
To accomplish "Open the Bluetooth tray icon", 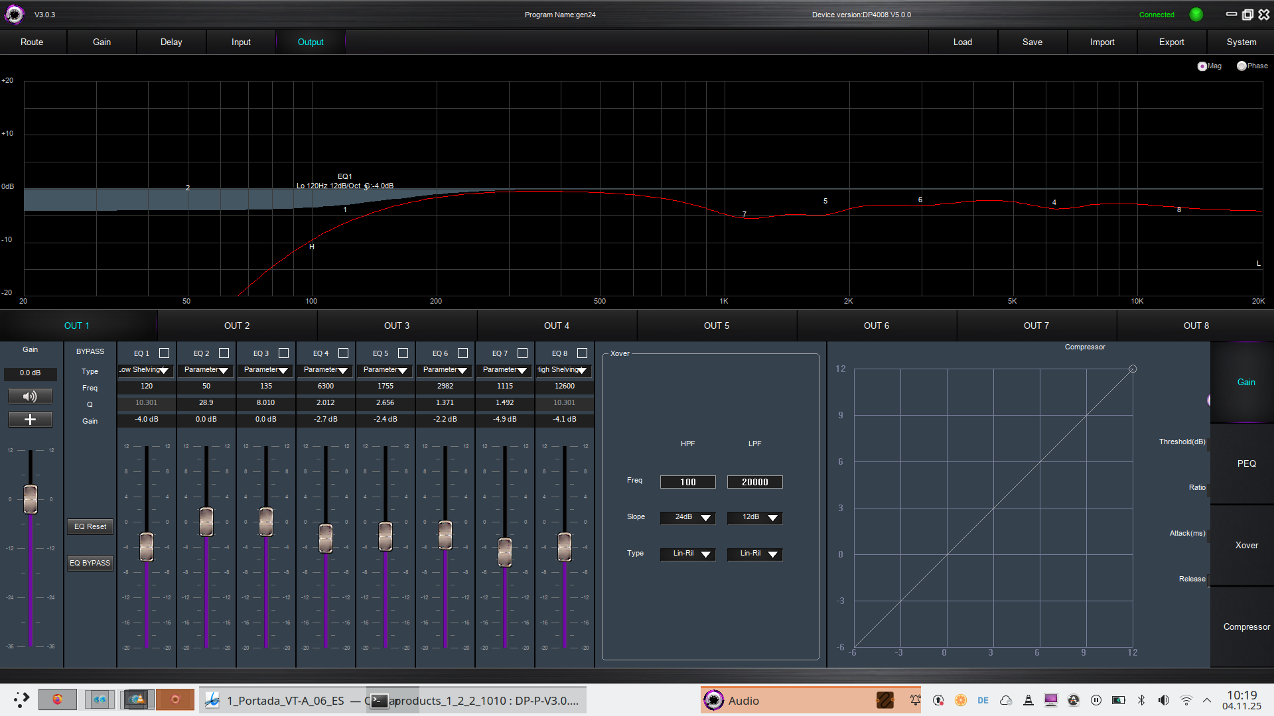I will click(1141, 700).
